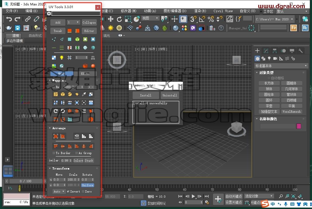Toggle Auto Key mode (自动关键点)
This screenshot has height=209, width=312.
[234, 196]
